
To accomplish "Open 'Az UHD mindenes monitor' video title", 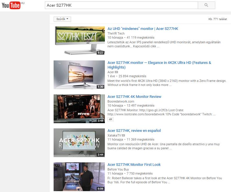I will click(143, 29).
